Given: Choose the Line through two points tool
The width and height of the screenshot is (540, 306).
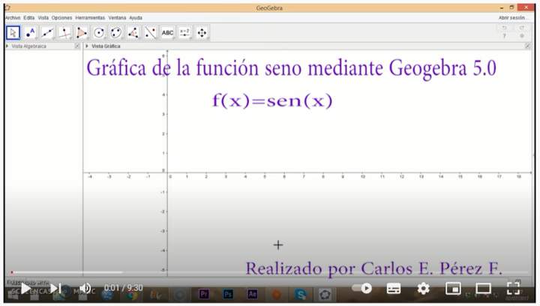Looking at the screenshot, I should 47,32.
